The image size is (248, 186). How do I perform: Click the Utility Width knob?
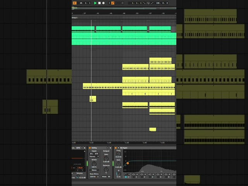(x=94, y=164)
